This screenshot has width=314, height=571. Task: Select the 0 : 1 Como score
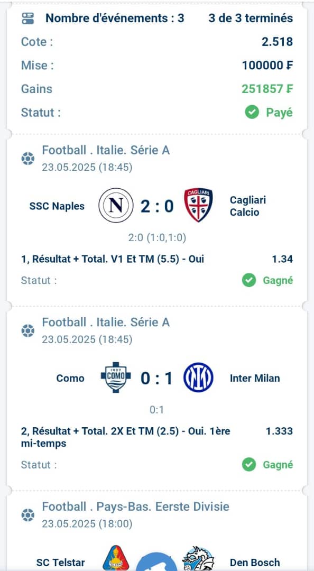click(x=157, y=379)
